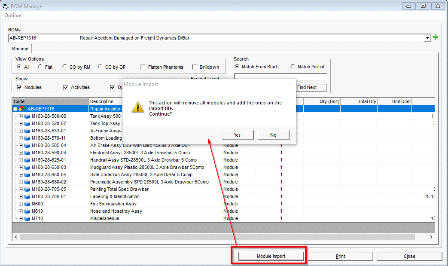Viewport: 448px width, 266px height.
Task: Click the green plus icon beside BOMs dropdown
Action: 435,37
